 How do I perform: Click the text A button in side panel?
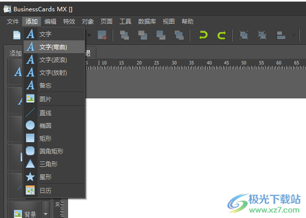point(15,72)
